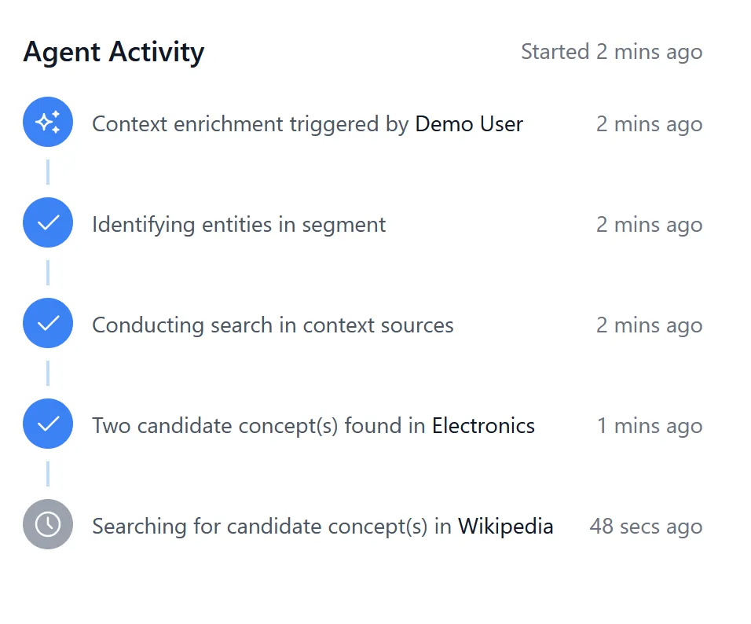Click the checkmark beside conducting search step
The height and width of the screenshot is (624, 751).
pyautogui.click(x=47, y=323)
